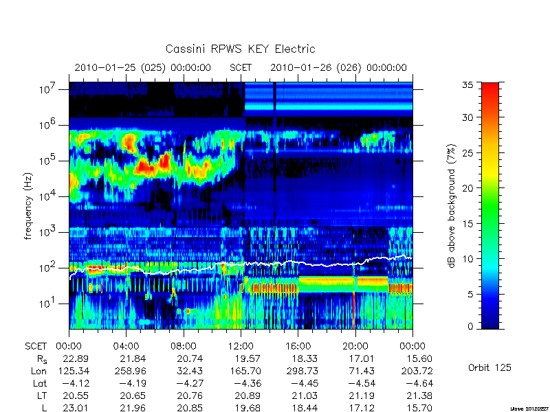The height and width of the screenshot is (412, 550).
Task: Click the 04:00 time tick label
Action: click(x=126, y=346)
